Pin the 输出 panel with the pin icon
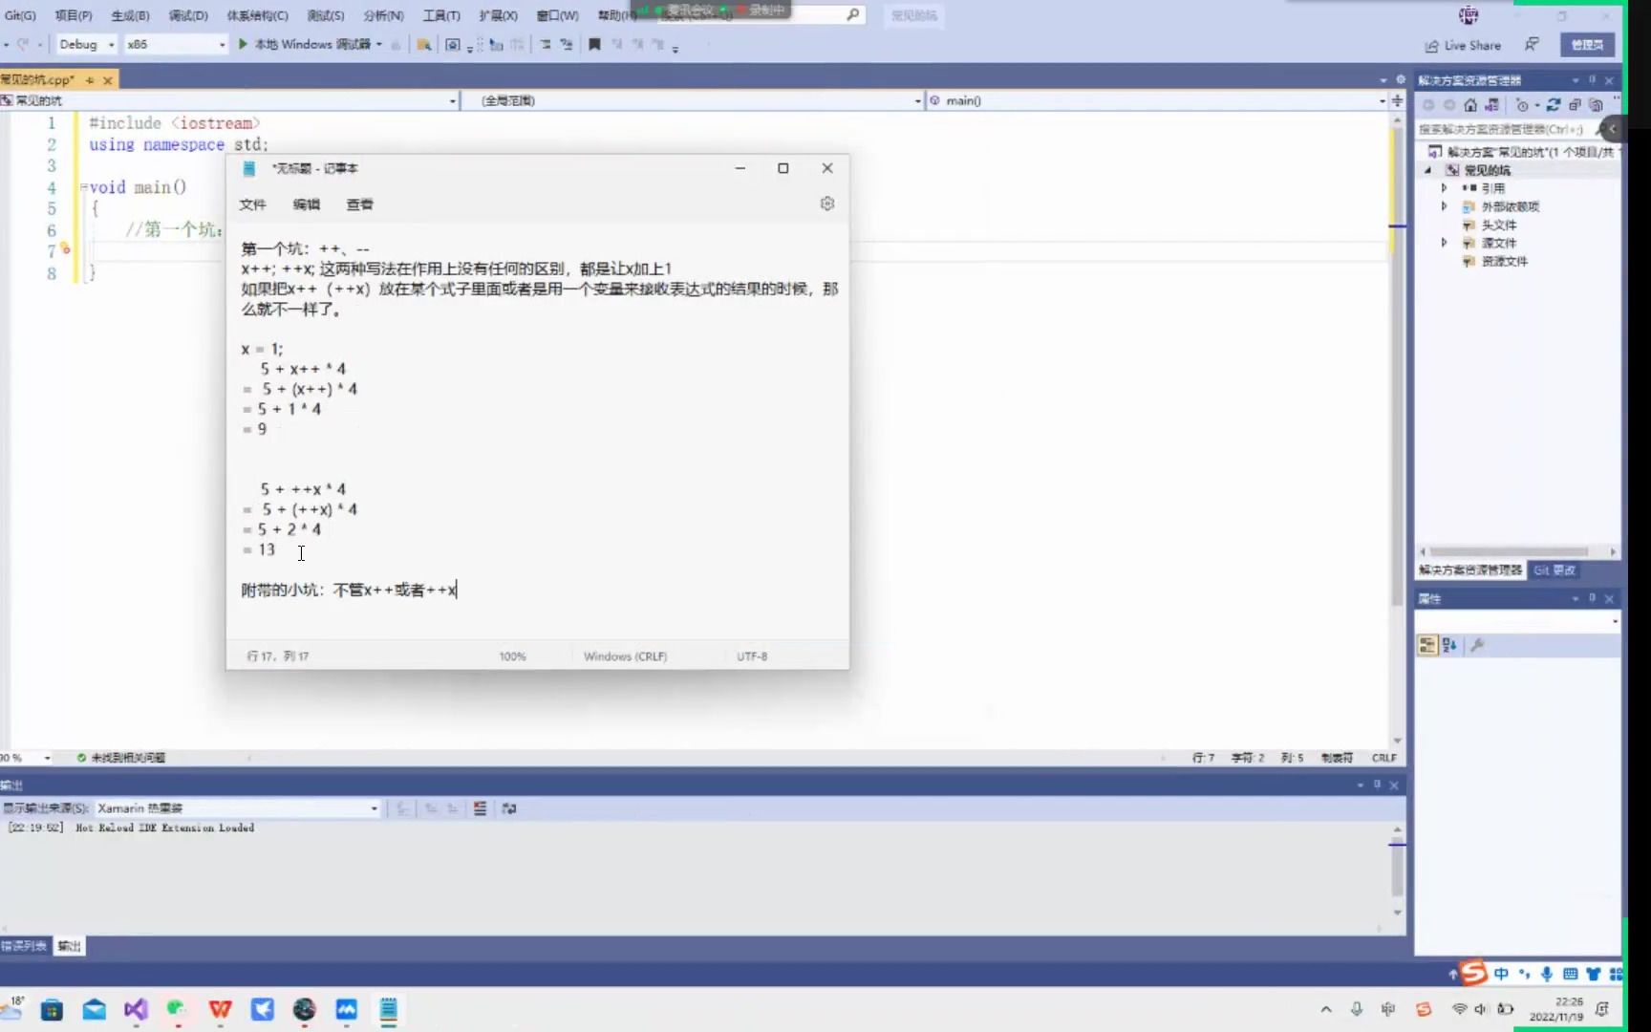Viewport: 1651px width, 1032px height. click(1376, 784)
